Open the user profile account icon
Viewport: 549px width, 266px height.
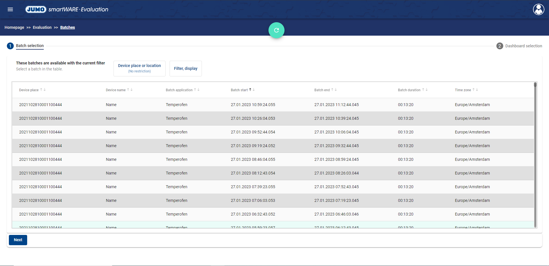[x=538, y=9]
